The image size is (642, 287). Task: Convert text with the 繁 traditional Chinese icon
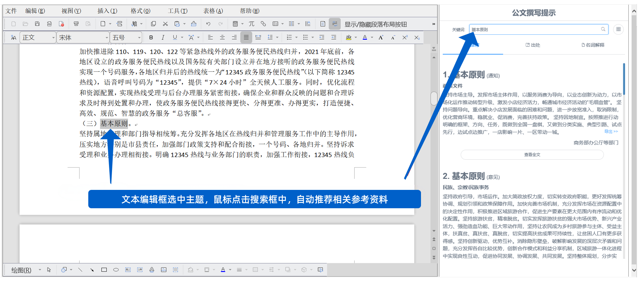(x=134, y=24)
